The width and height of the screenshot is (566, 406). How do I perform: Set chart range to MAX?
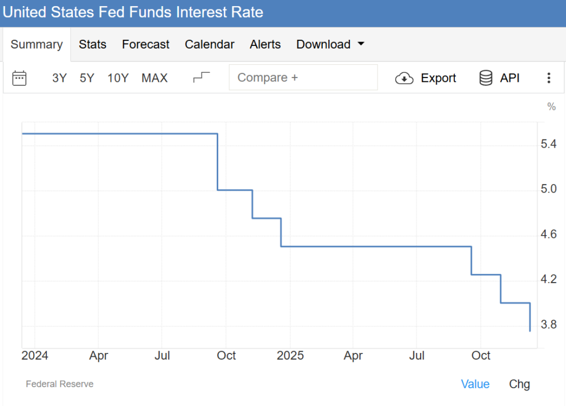154,78
